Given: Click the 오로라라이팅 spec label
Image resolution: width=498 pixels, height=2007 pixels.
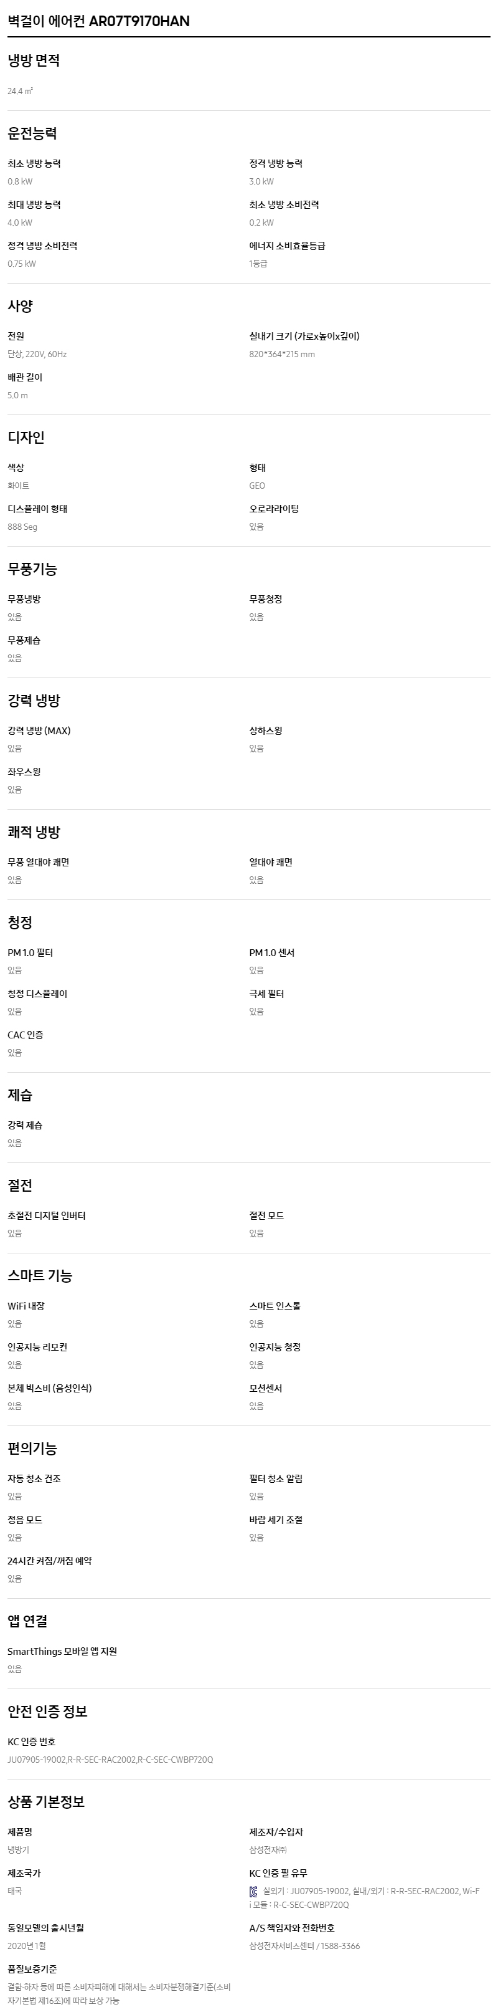Looking at the screenshot, I should (x=274, y=509).
